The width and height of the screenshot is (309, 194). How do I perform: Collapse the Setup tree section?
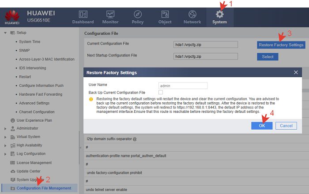click(x=5, y=33)
